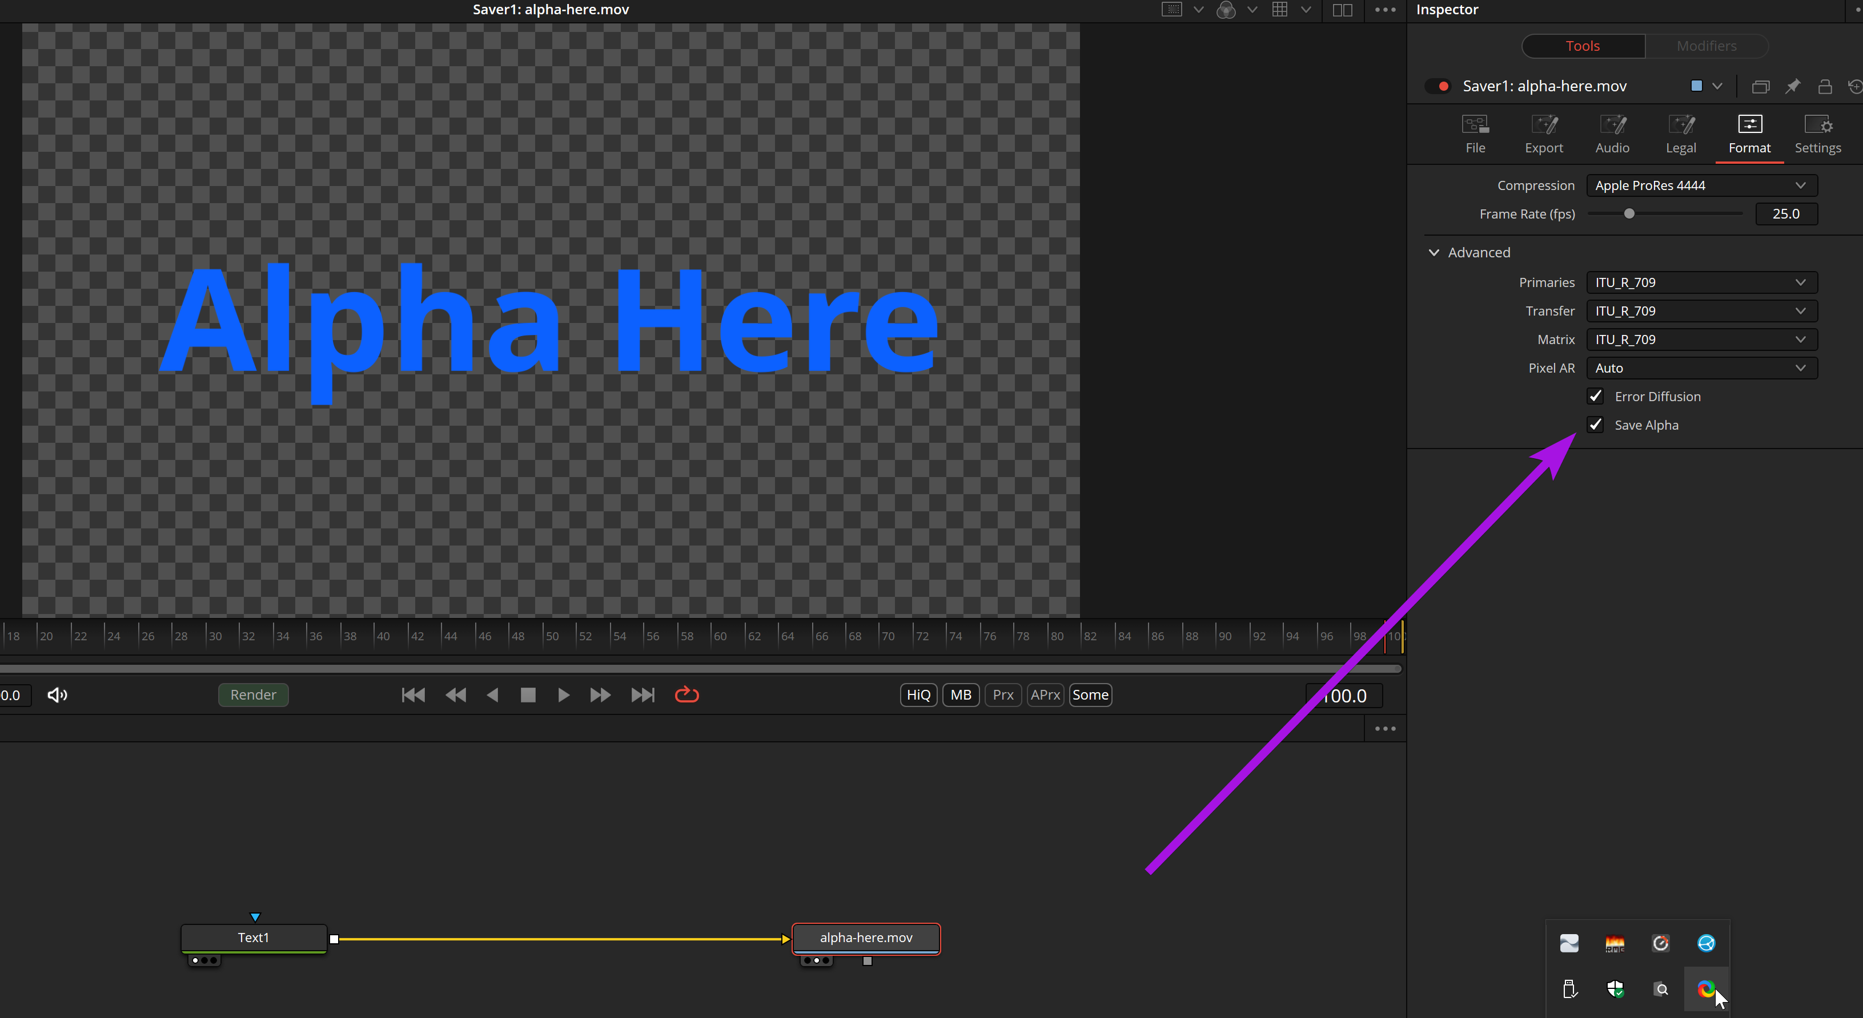Toggle the dual viewer layout icon
The height and width of the screenshot is (1018, 1863).
click(1342, 10)
